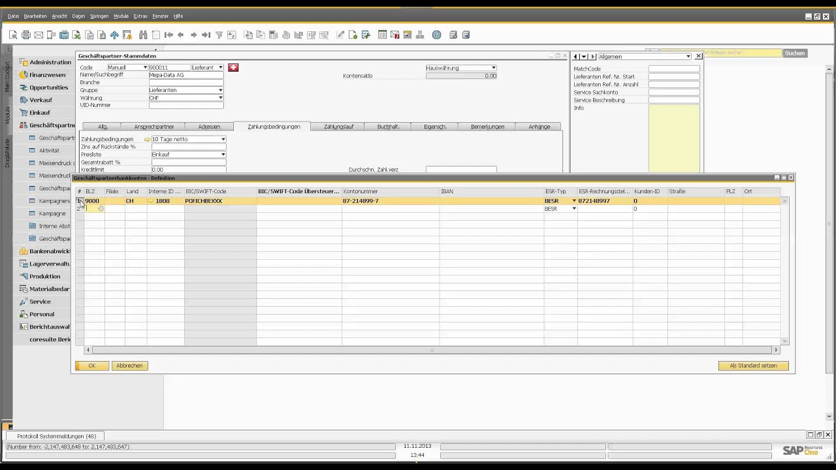
Task: Click the lock screen toolbar icon
Action: [x=127, y=35]
